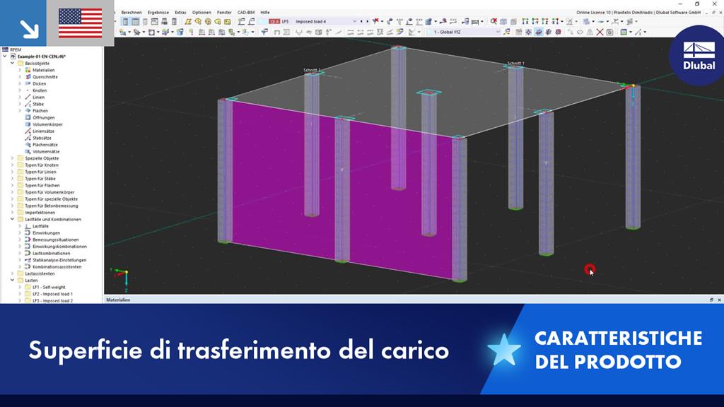Click the Öffnungen icon in navigator

28,117
